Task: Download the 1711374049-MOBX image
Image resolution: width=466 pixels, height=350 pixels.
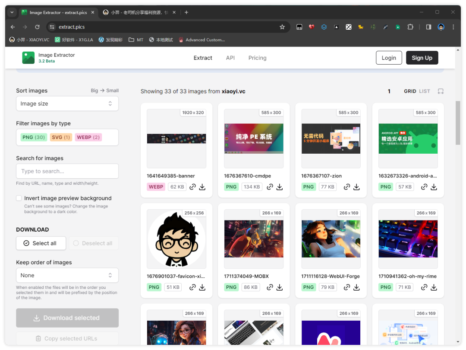Action: pyautogui.click(x=279, y=287)
